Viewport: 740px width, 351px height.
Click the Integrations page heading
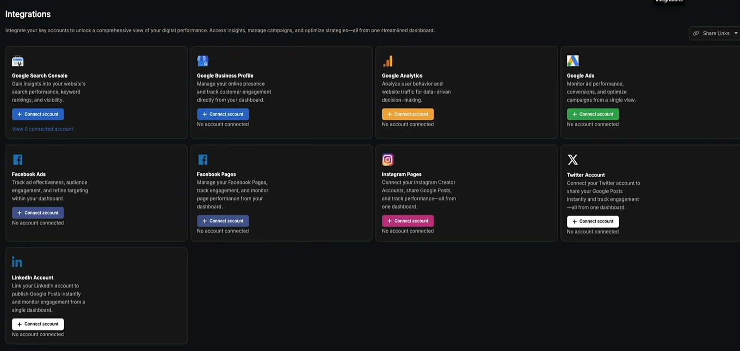(x=28, y=14)
